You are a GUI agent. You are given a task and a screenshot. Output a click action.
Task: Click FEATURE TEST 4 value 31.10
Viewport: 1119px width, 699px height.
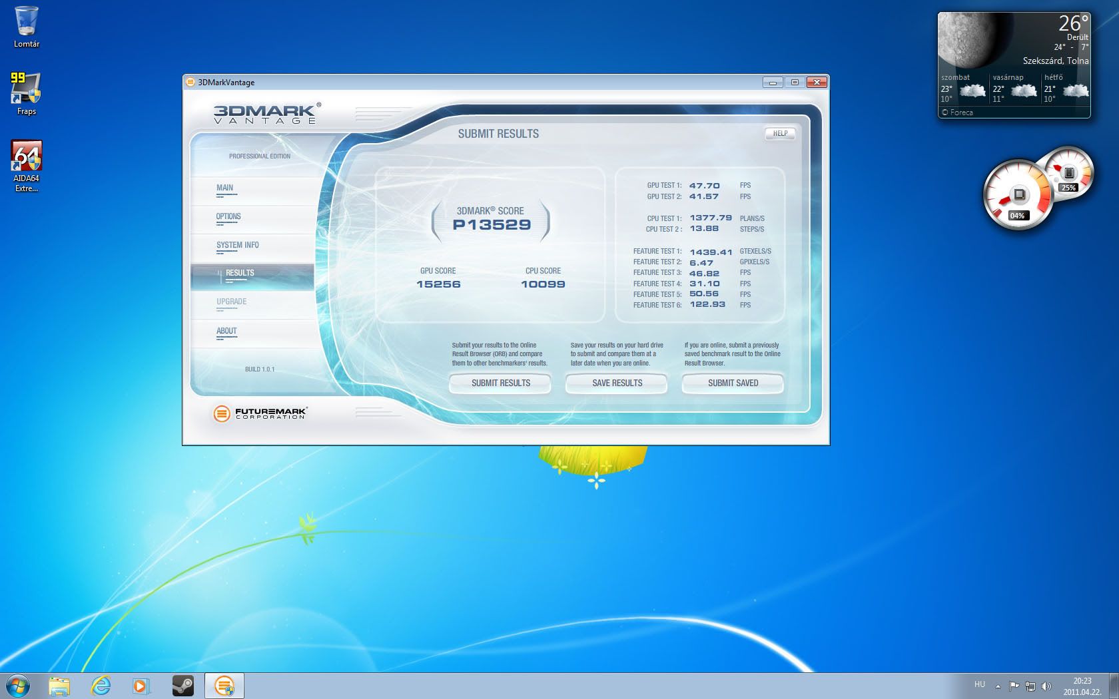pyautogui.click(x=704, y=284)
